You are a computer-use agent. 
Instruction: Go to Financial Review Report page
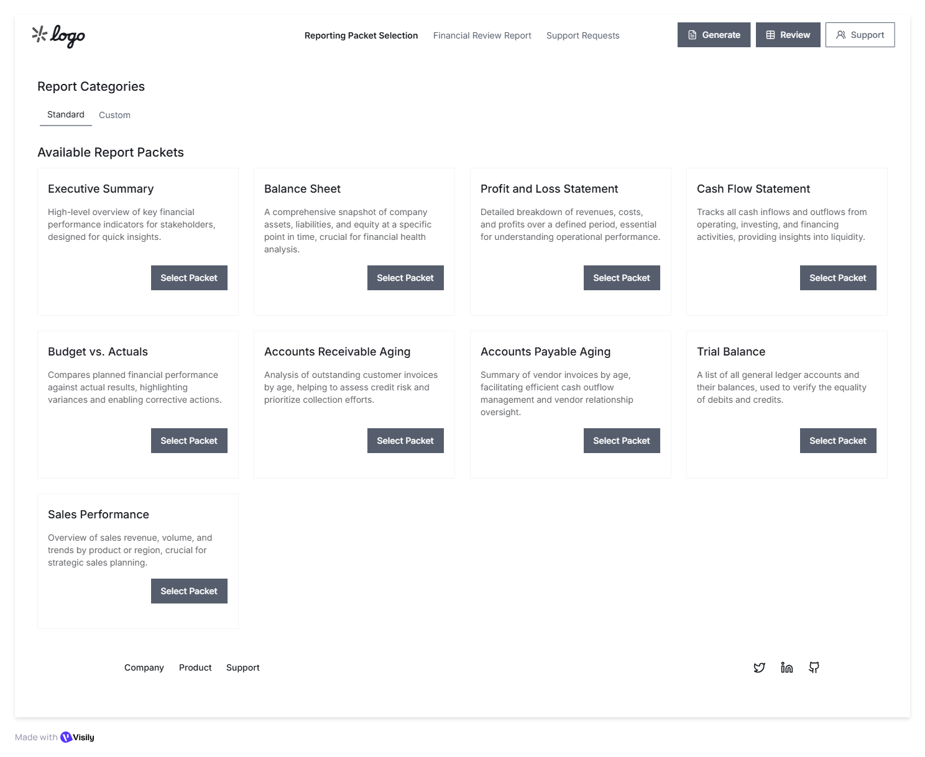(482, 35)
